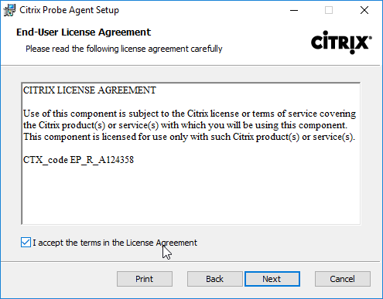
Task: Click the Citrix logo in the header
Action: pyautogui.click(x=341, y=42)
